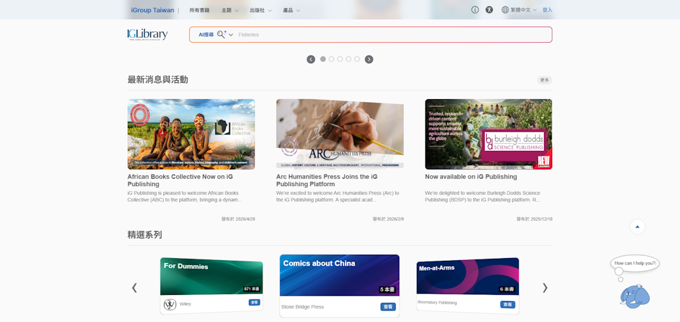
Task: Click the 更多 button for news
Action: point(545,80)
